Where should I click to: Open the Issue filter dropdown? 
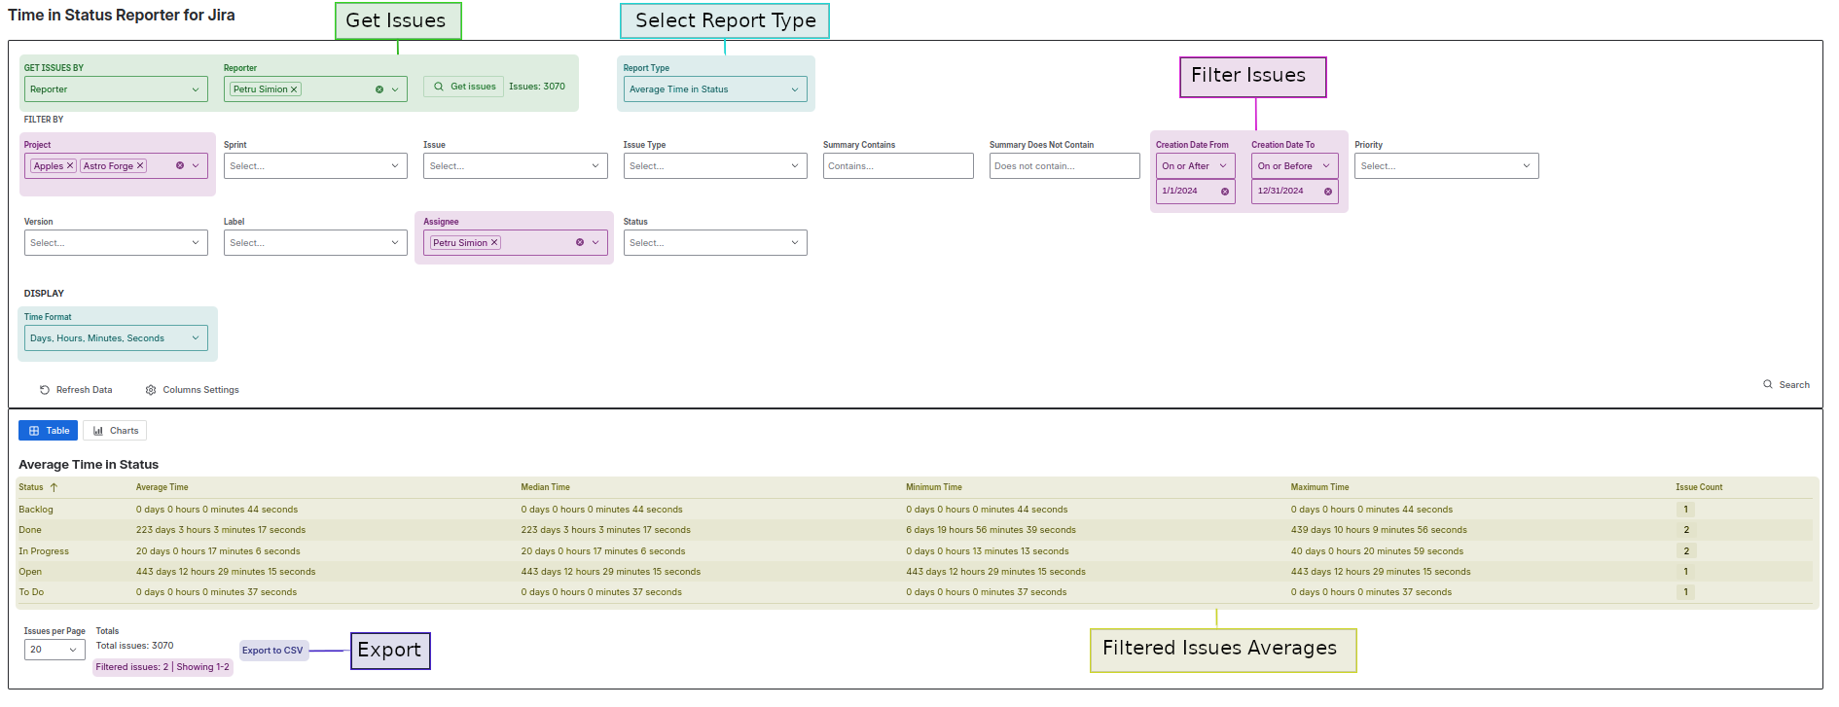pos(516,166)
